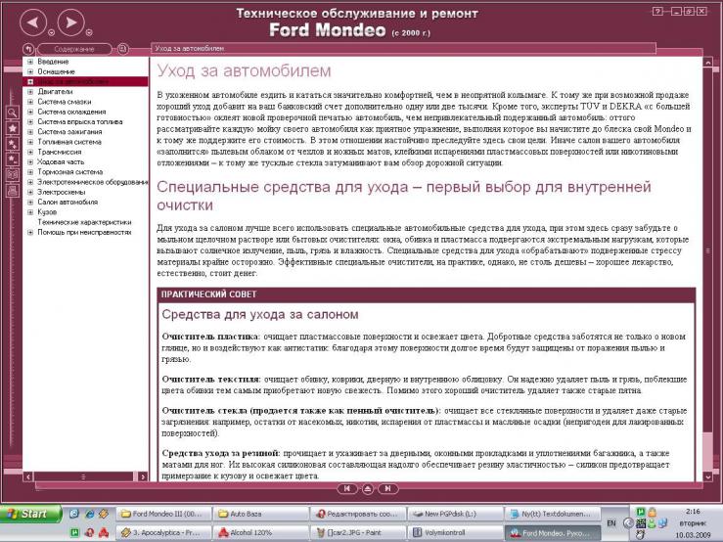Click the add-to-favorites star plus icon
723x542 pixels.
tap(13, 144)
